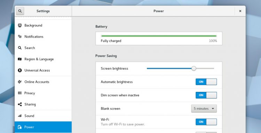Viewport: 261px width, 133px height.
Task: Click the Sharing icon in sidebar
Action: 20,104
